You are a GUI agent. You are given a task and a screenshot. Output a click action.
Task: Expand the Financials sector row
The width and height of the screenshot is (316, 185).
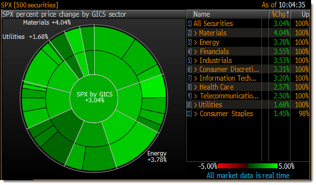click(196, 52)
